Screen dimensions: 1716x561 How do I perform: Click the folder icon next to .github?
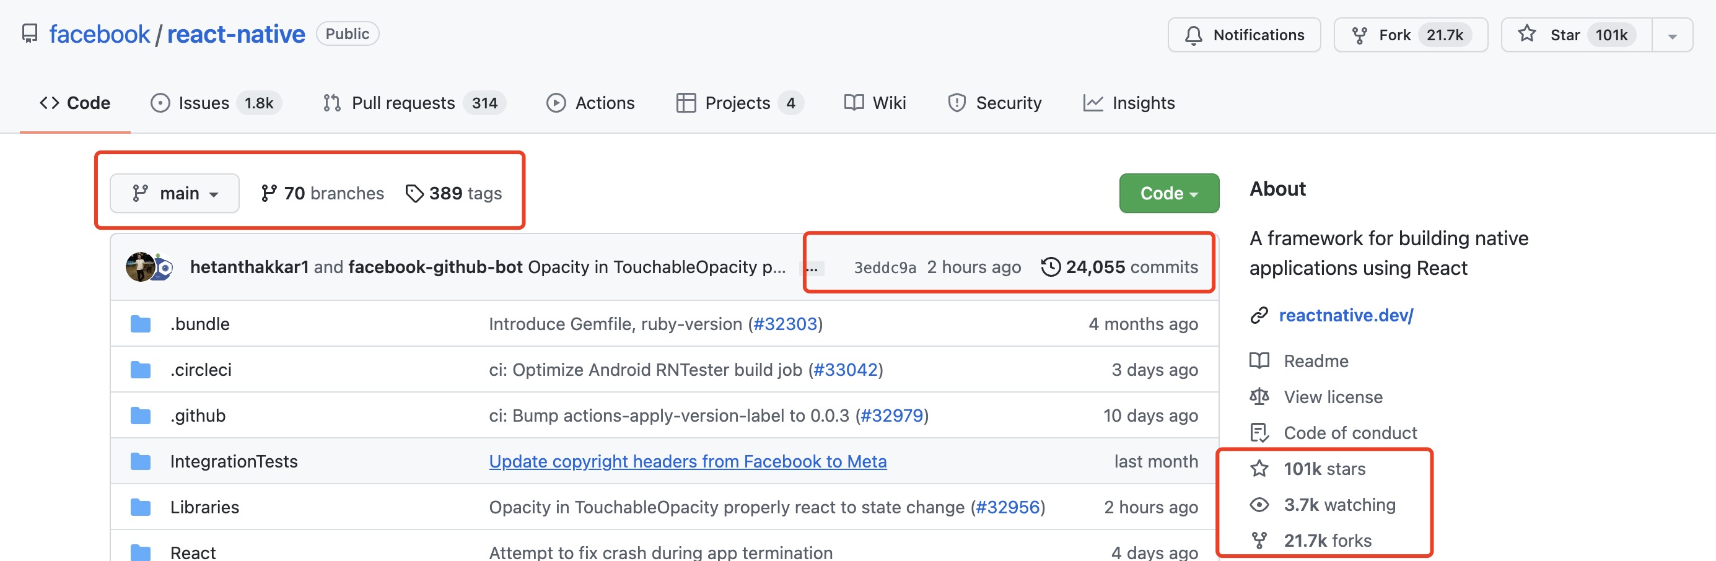tap(141, 415)
